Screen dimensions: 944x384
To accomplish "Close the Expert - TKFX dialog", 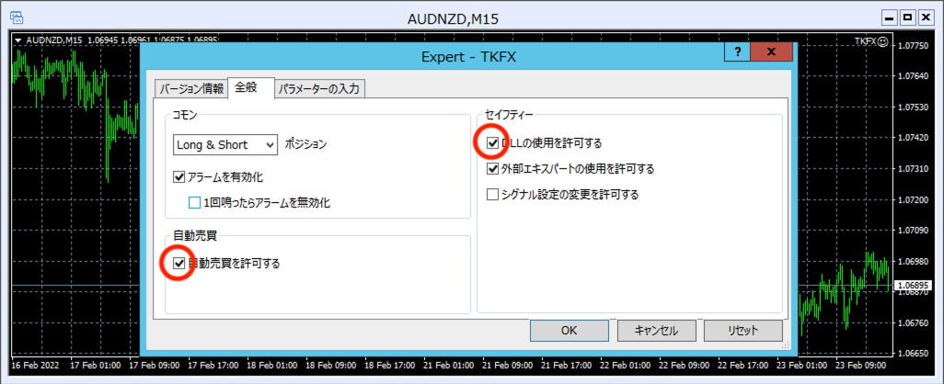I will click(771, 53).
